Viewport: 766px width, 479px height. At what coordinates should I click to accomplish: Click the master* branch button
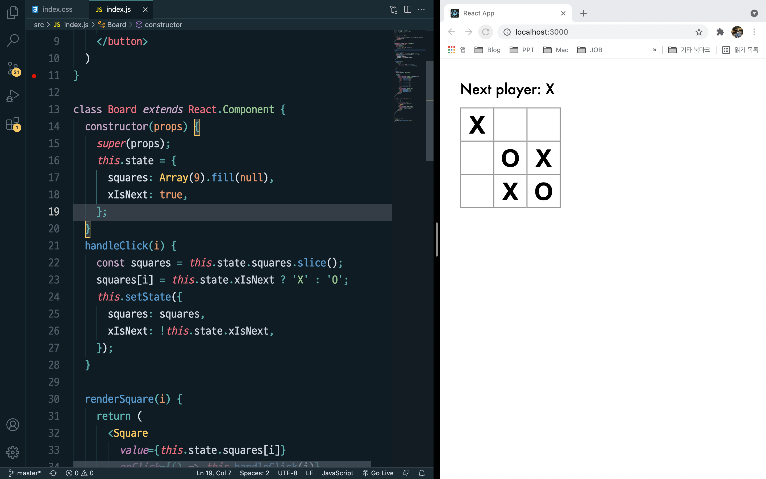(25, 473)
